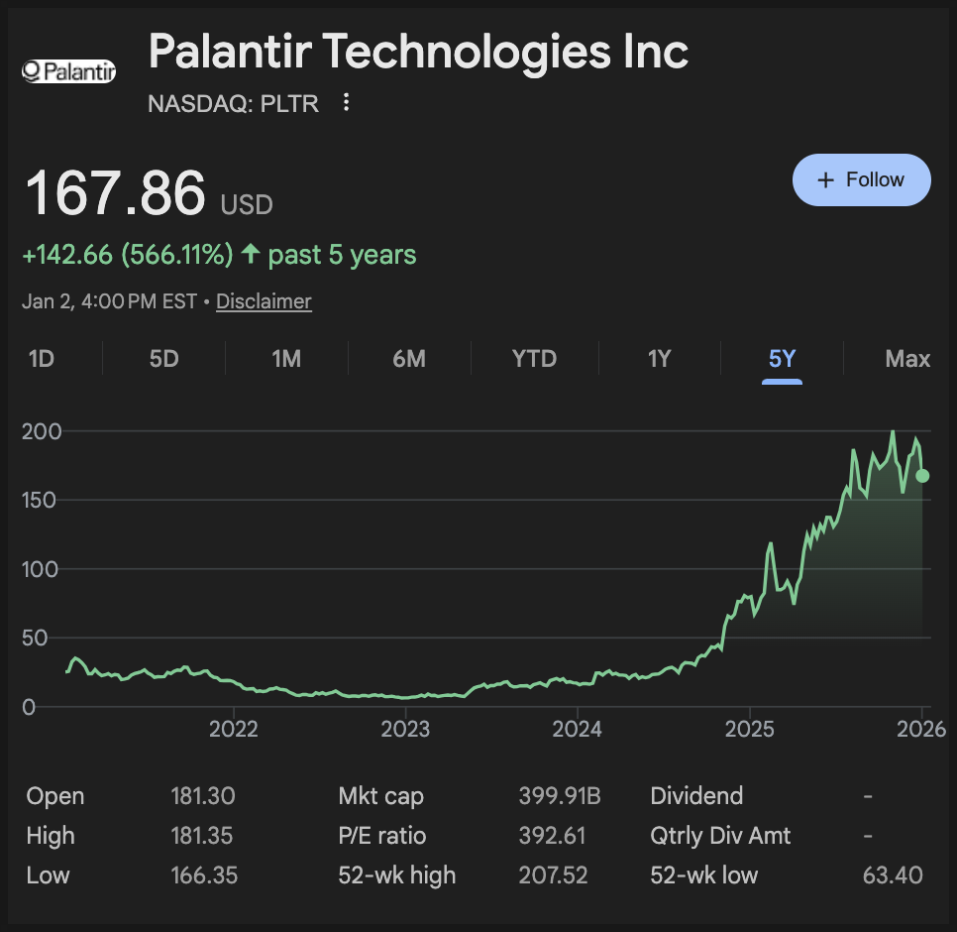Switch to the 6M range tab
This screenshot has width=957, height=932.
(x=409, y=358)
